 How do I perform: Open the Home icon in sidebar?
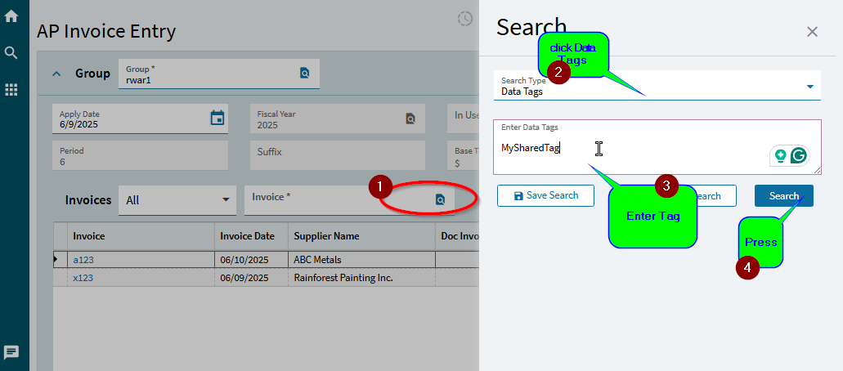pyautogui.click(x=11, y=16)
